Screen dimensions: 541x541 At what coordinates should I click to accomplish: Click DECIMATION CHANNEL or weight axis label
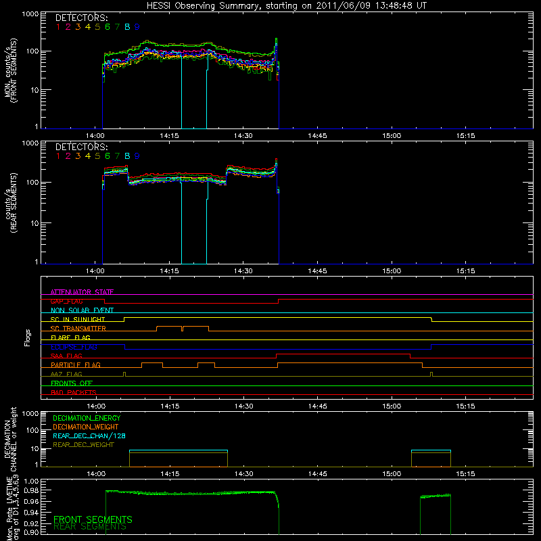pyautogui.click(x=10, y=439)
